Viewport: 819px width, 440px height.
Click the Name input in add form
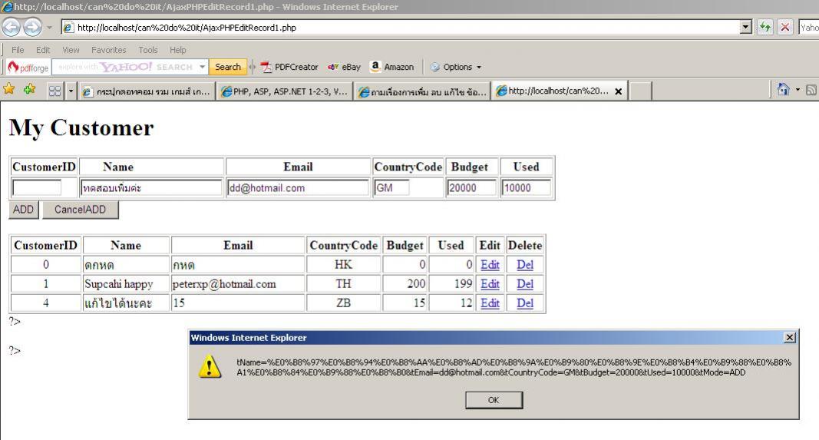point(151,187)
